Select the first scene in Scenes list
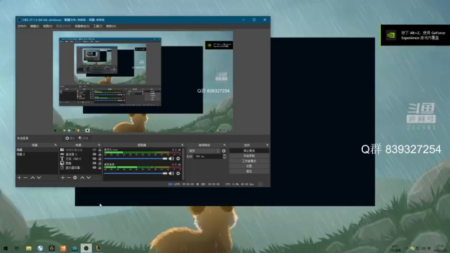450x253 pixels. click(37, 150)
